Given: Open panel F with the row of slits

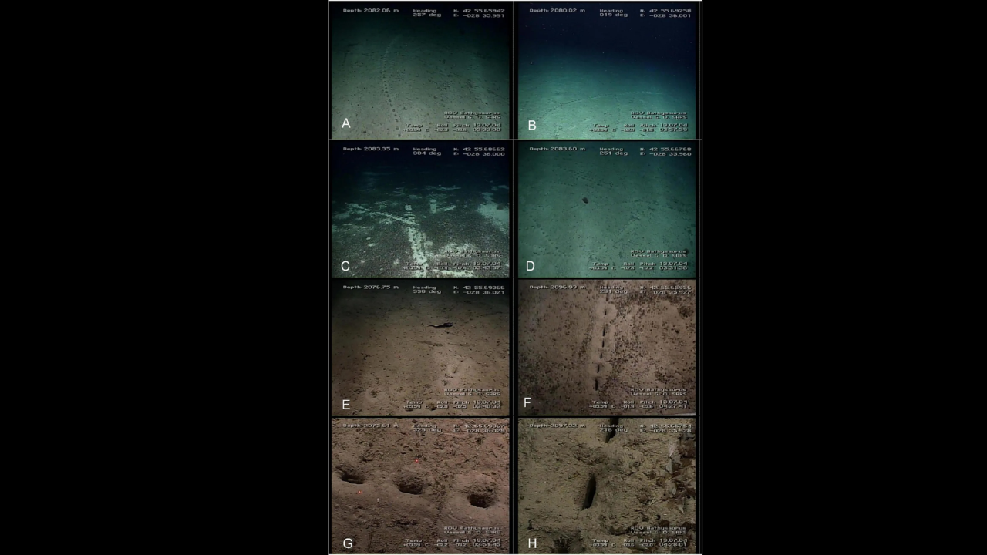Looking at the screenshot, I should (606, 348).
